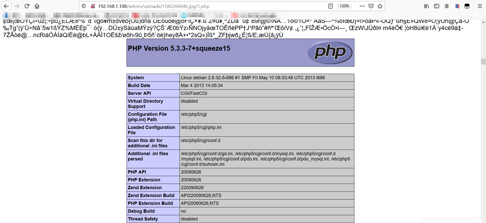The width and height of the screenshot is (486, 223).
Task: Open the library history and bookmarks
Action: click(x=427, y=6)
